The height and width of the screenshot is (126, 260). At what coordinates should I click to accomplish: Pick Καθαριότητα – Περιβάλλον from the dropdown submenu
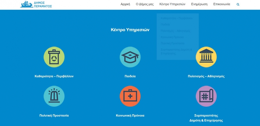(x=176, y=18)
